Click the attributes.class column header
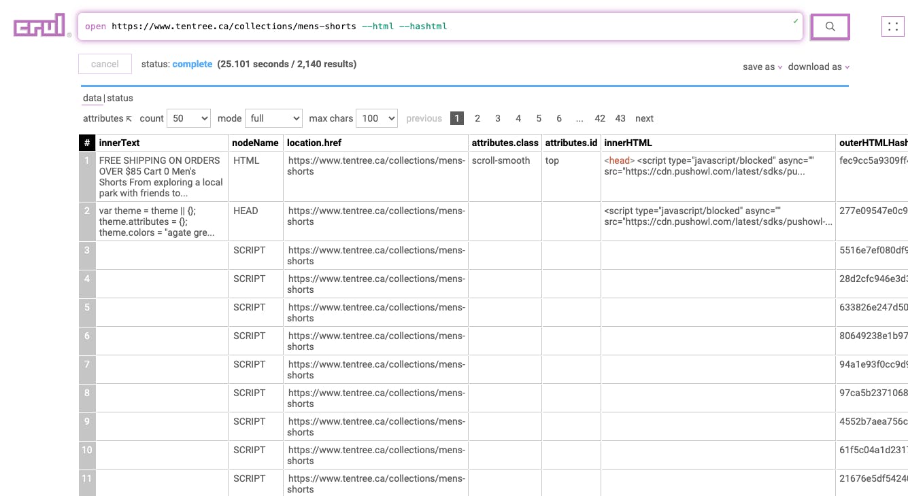 click(x=505, y=143)
